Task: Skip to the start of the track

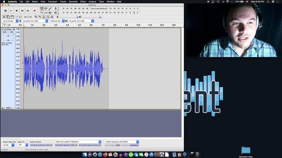Action: point(22,11)
